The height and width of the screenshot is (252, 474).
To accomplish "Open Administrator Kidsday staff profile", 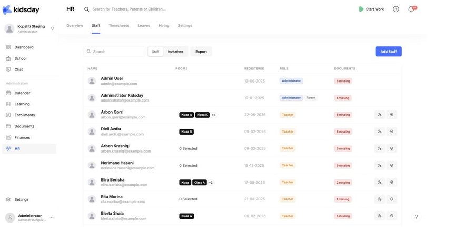I will pos(122,95).
